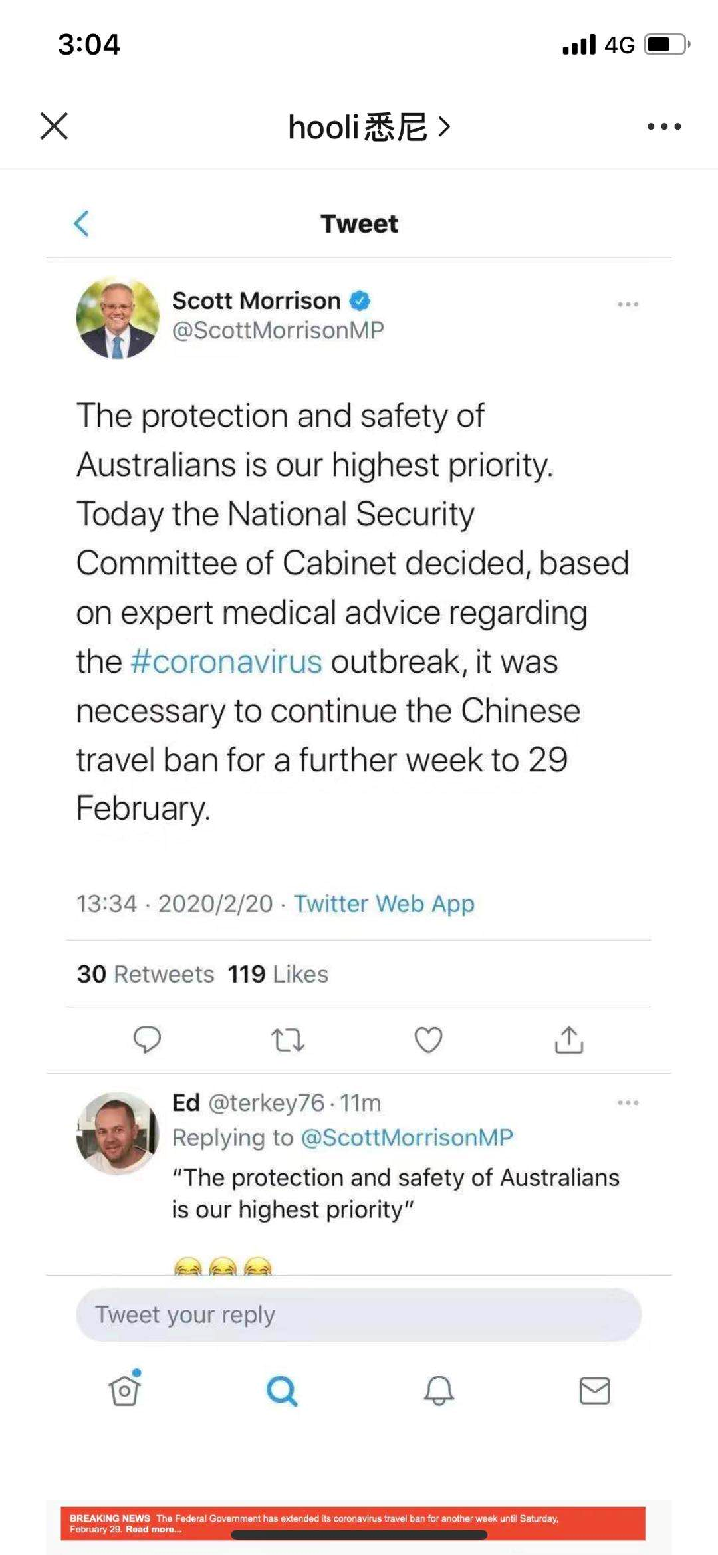Open Scott Morrison's profile picture
The image size is (718, 1555).
pos(118,318)
